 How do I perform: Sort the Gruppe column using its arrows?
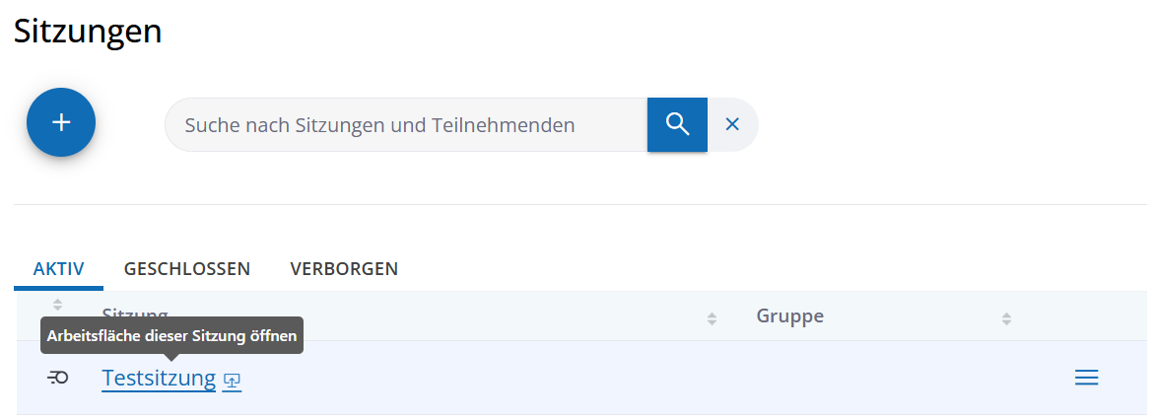pyautogui.click(x=1006, y=318)
